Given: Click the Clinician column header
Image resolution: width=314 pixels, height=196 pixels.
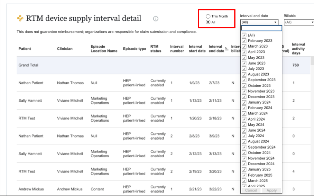Looking at the screenshot, I should click(x=65, y=49).
